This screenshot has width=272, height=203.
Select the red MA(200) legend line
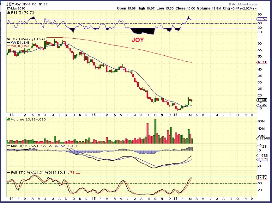(9, 46)
